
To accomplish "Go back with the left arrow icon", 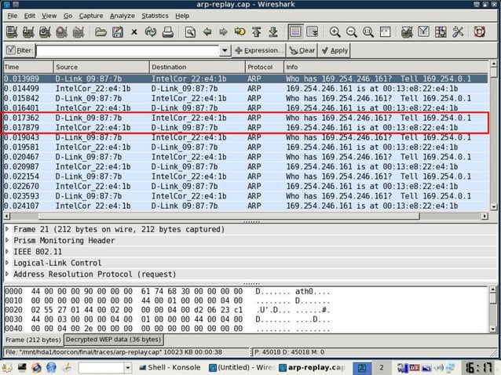I will coord(207,32).
